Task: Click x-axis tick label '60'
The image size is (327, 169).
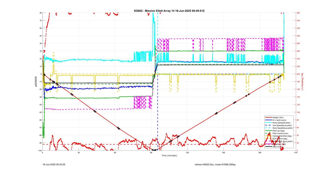Action: pyautogui.click(x=115, y=153)
